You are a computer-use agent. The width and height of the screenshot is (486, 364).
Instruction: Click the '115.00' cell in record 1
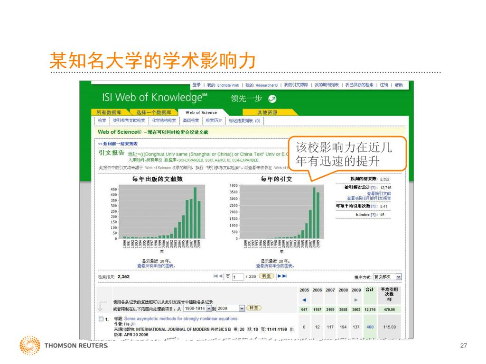coord(389,327)
